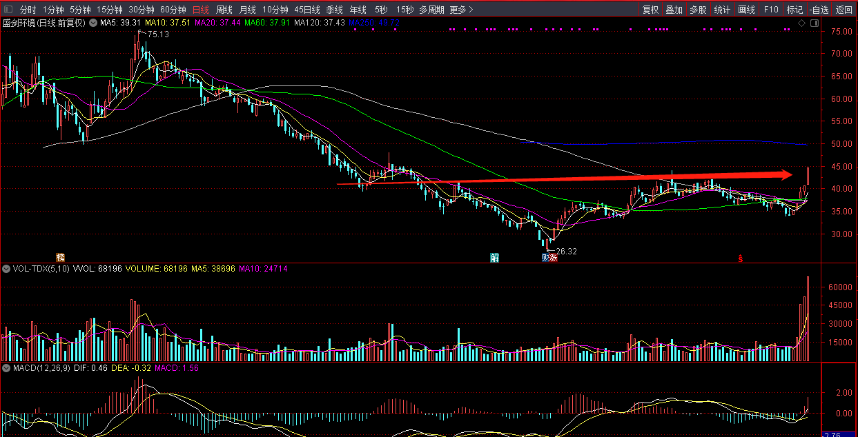Open the 更多 periods expander
Viewport: 858px width, 437px height.
point(461,10)
